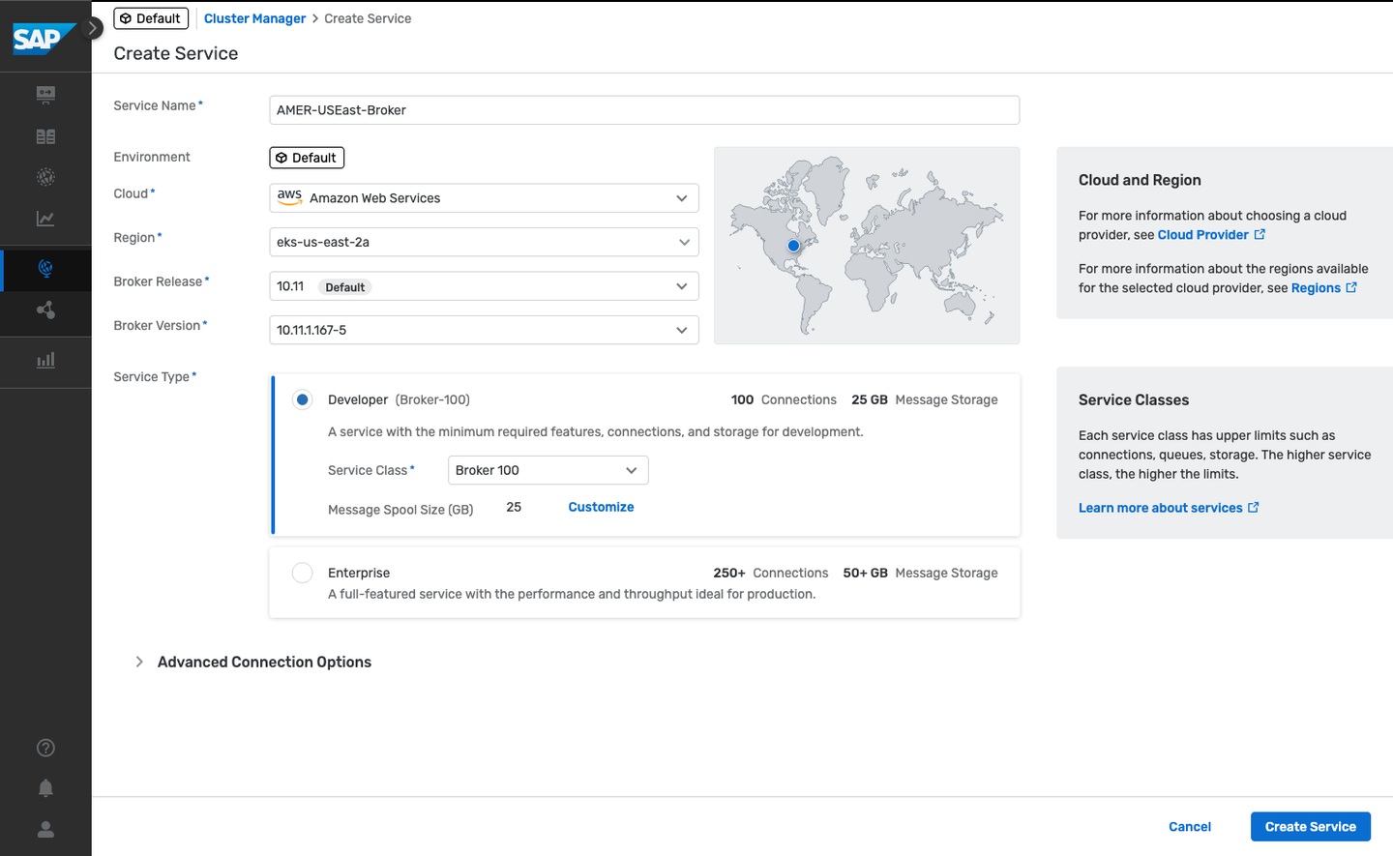The width and height of the screenshot is (1393, 856).
Task: Open the bar chart icon in sidebar
Action: pos(45,360)
